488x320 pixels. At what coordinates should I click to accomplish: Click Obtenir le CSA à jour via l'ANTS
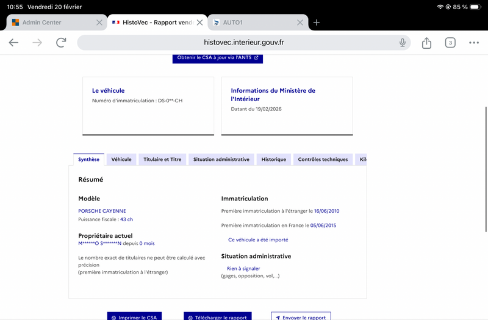[218, 58]
